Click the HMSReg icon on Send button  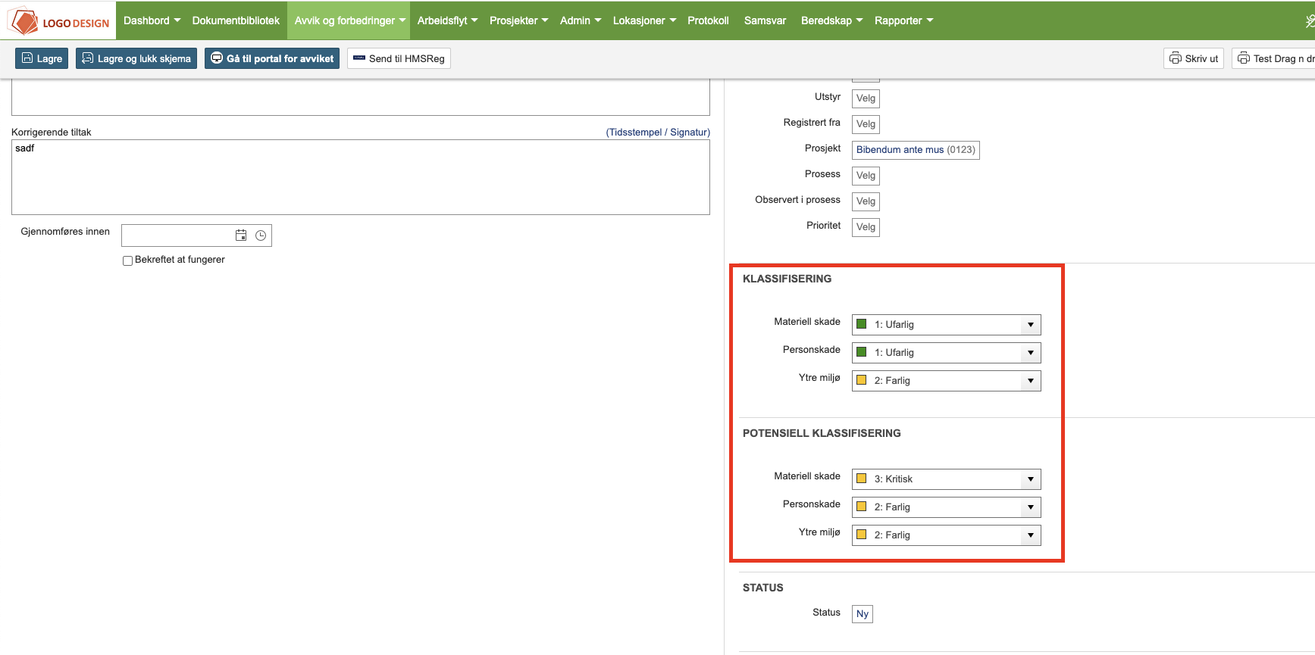(359, 58)
